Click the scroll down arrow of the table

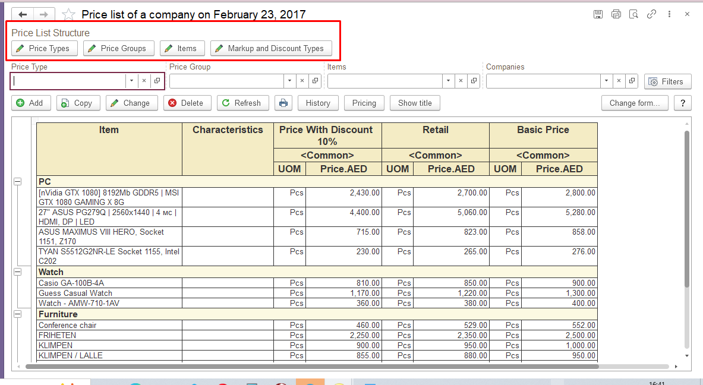tap(687, 356)
